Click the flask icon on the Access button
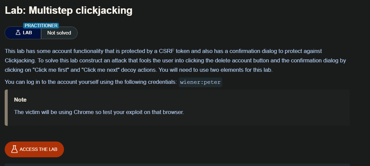 click(14, 149)
